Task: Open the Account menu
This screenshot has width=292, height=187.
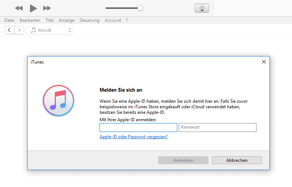Action: [113, 20]
